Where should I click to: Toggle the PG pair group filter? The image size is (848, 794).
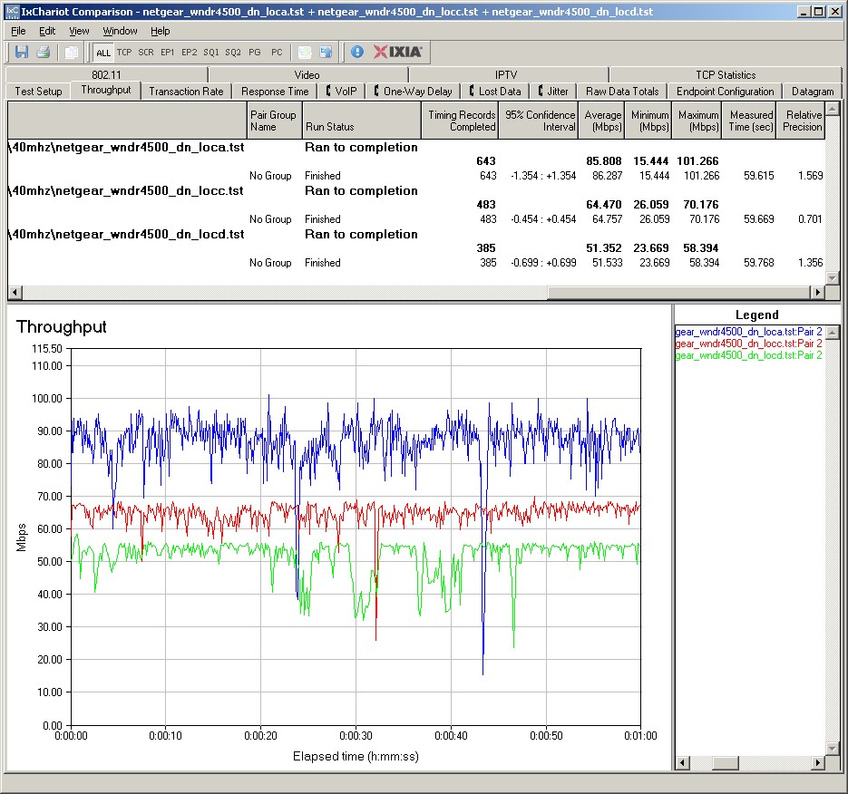point(255,53)
